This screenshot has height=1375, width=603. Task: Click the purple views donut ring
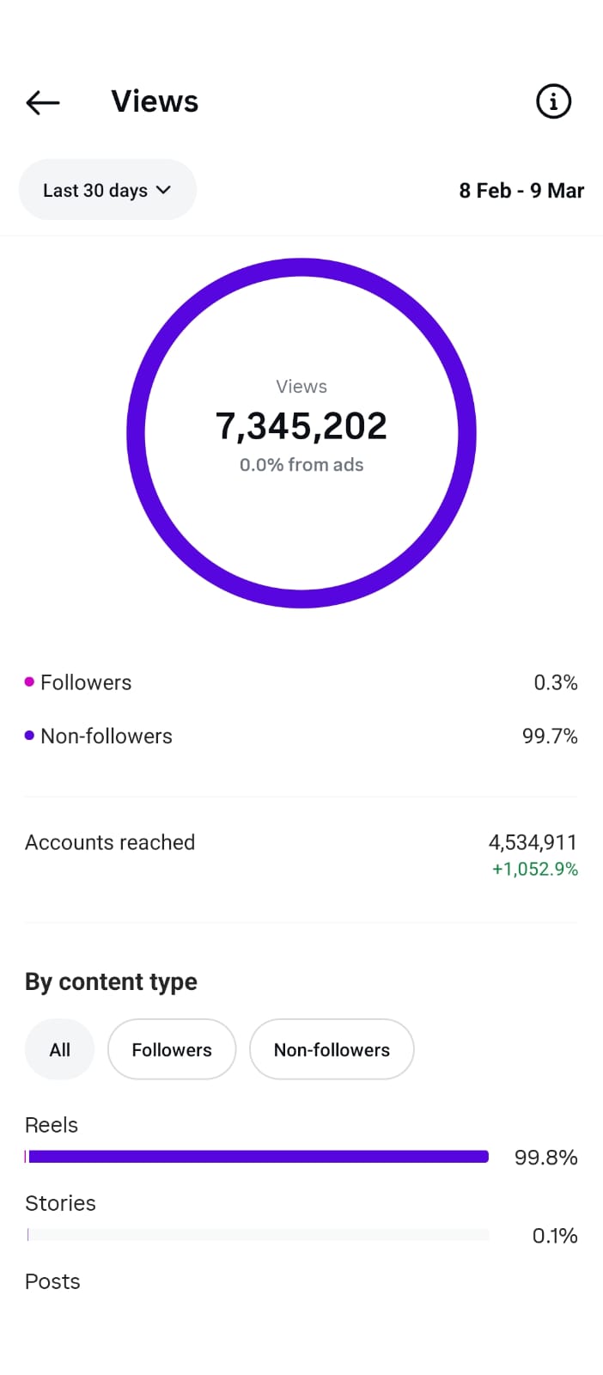pos(301,267)
